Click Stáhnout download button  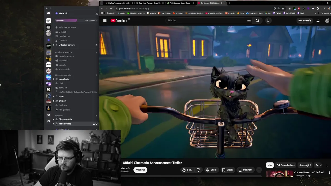pos(245,170)
